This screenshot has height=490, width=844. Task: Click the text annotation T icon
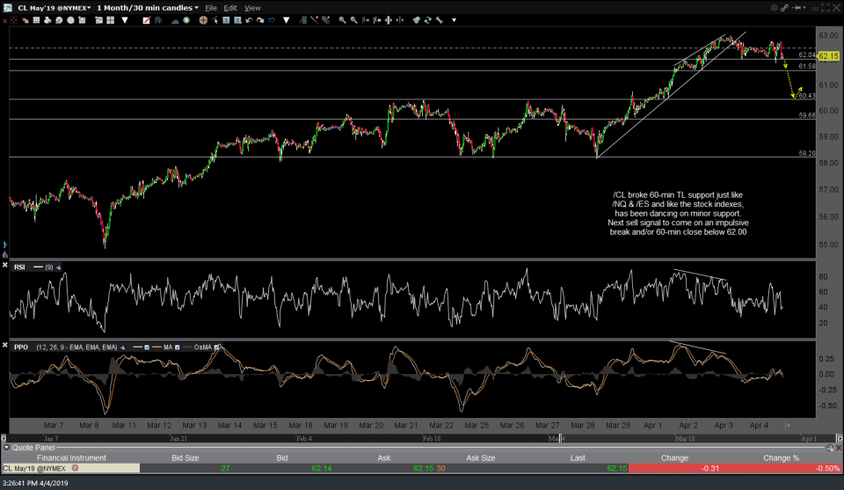coord(226,20)
